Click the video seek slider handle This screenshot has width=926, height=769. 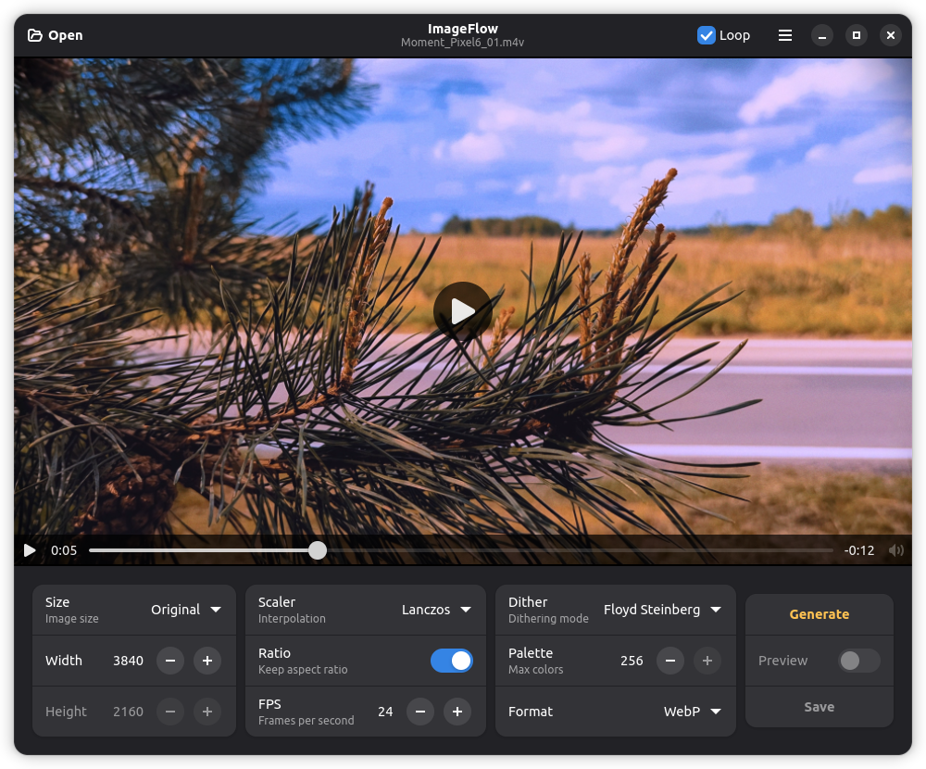318,550
